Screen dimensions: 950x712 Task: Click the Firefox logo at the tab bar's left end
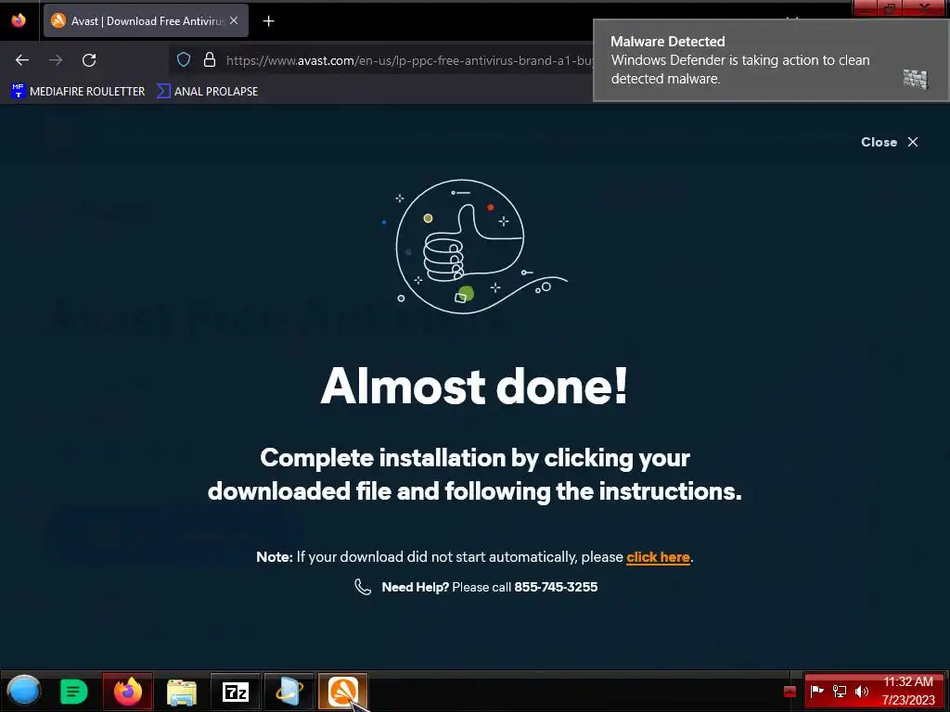[19, 20]
